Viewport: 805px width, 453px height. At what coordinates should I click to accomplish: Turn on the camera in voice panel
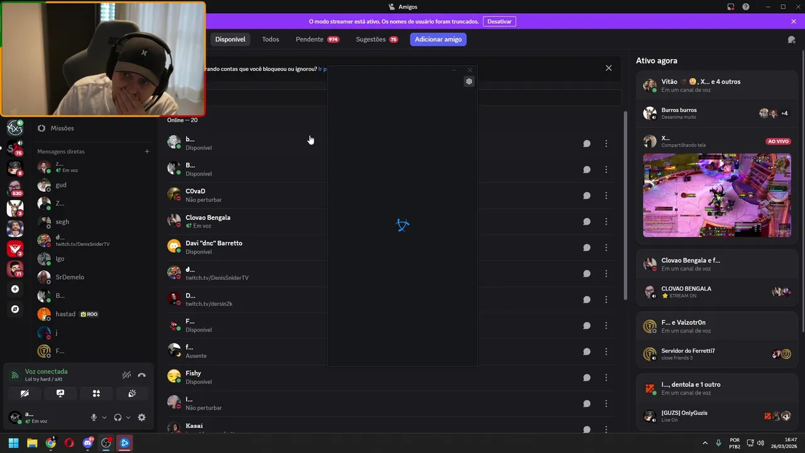(x=25, y=393)
